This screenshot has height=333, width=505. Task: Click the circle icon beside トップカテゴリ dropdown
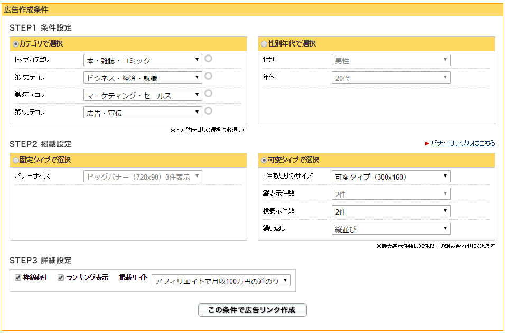pyautogui.click(x=208, y=59)
